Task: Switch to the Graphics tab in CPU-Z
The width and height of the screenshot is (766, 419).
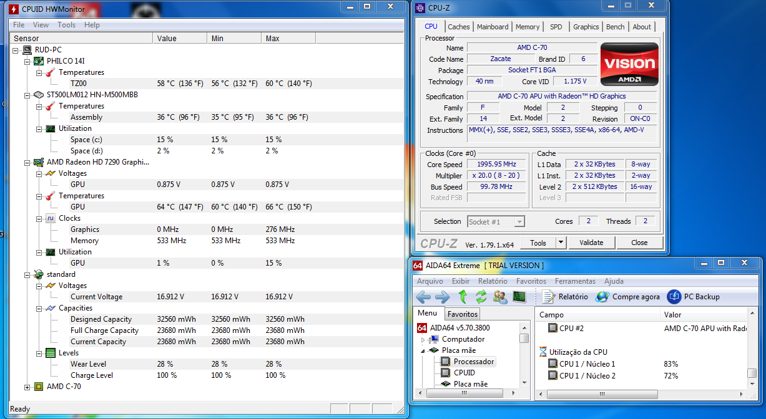Action: pyautogui.click(x=586, y=27)
